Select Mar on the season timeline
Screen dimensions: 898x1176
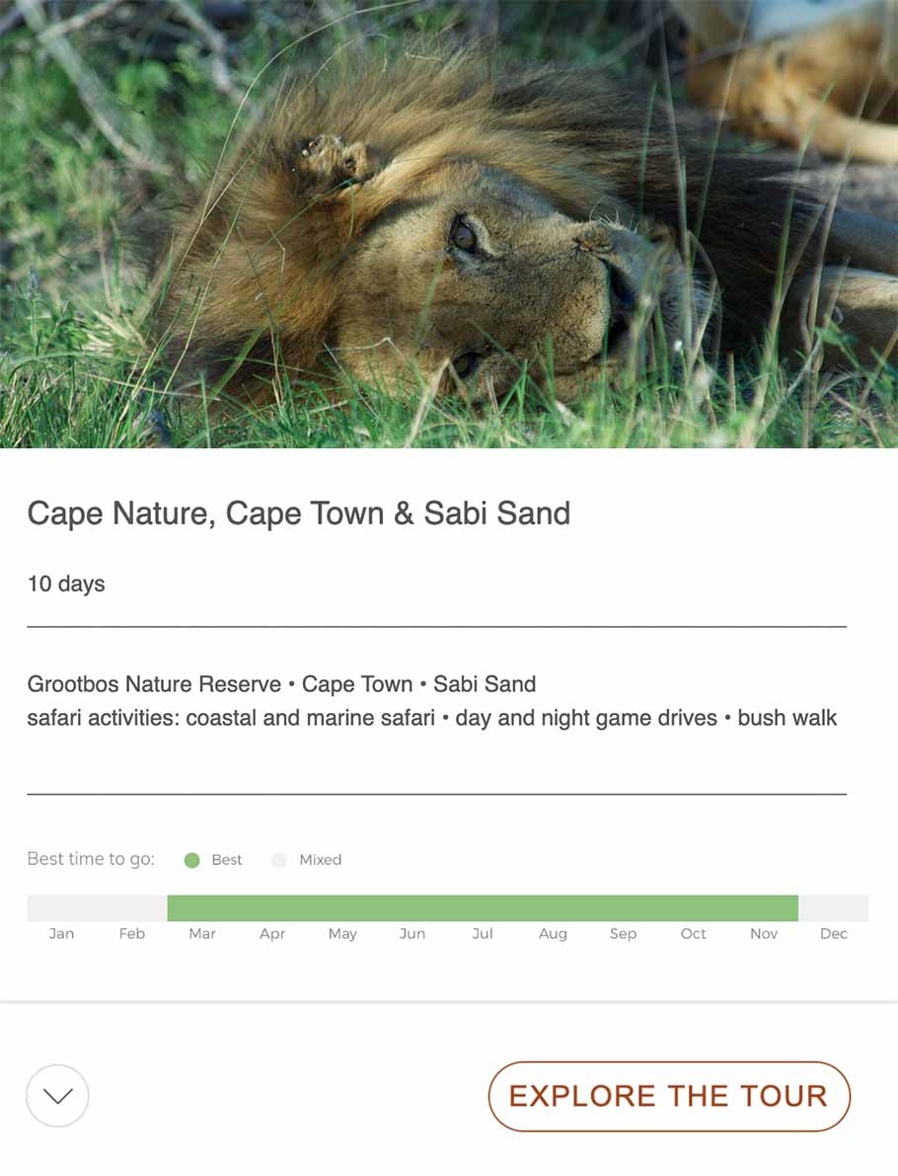[x=202, y=933]
